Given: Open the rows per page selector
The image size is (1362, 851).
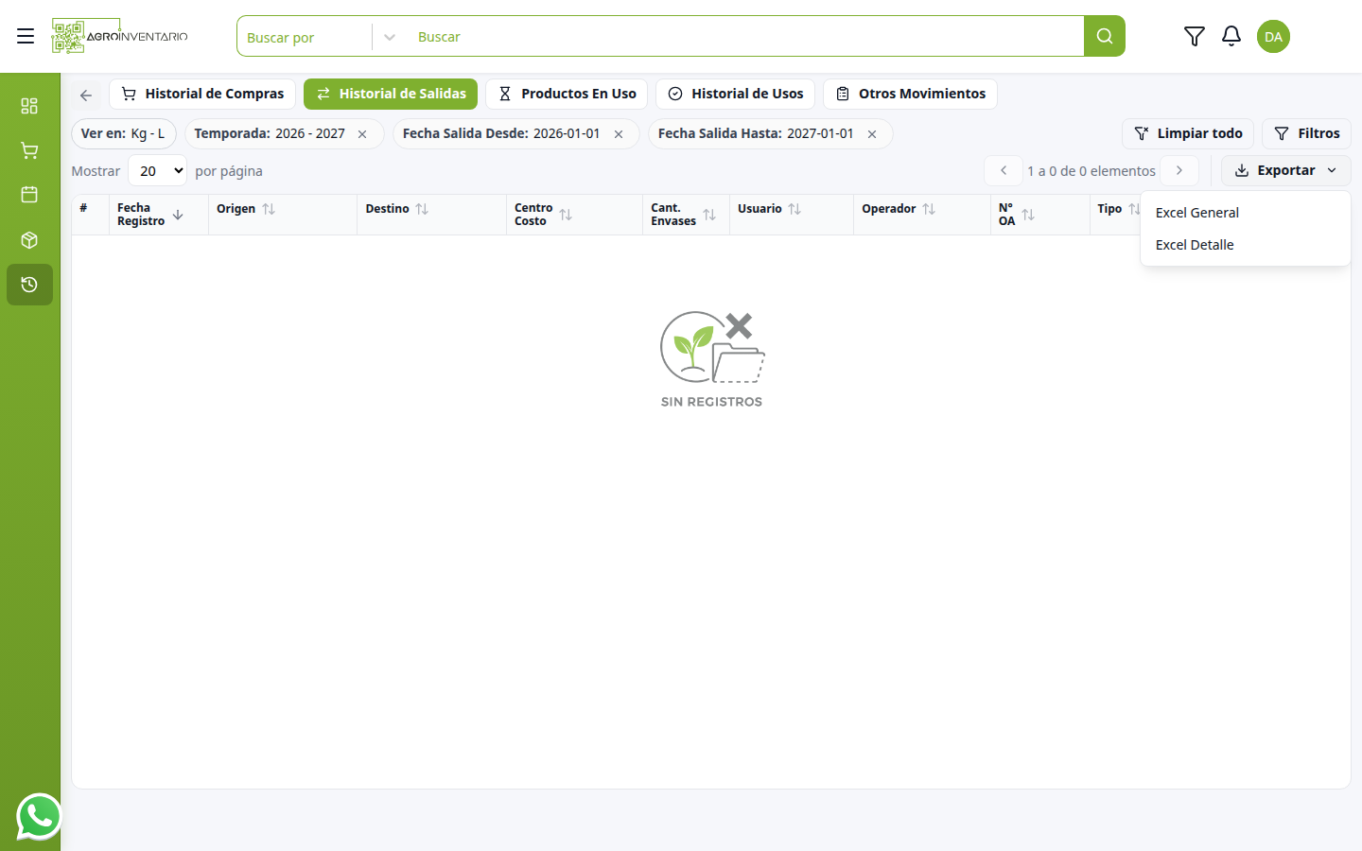Looking at the screenshot, I should tap(157, 171).
